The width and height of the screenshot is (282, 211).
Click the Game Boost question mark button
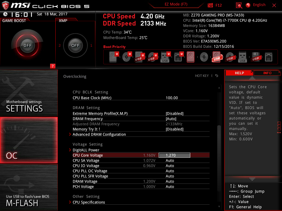(x=52, y=66)
